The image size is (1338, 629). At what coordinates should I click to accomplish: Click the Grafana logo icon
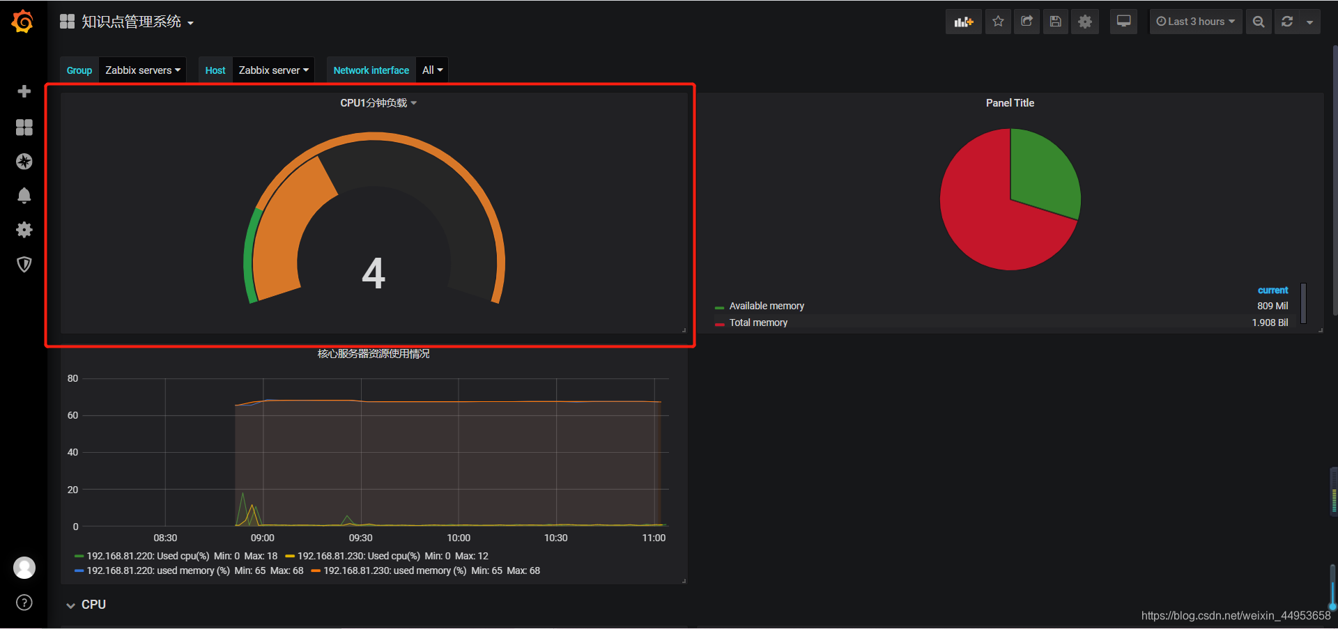[x=23, y=22]
